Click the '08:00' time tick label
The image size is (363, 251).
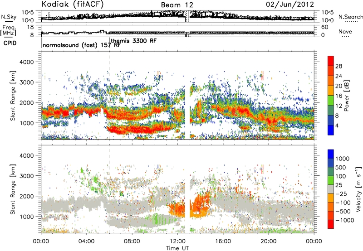click(x=132, y=241)
